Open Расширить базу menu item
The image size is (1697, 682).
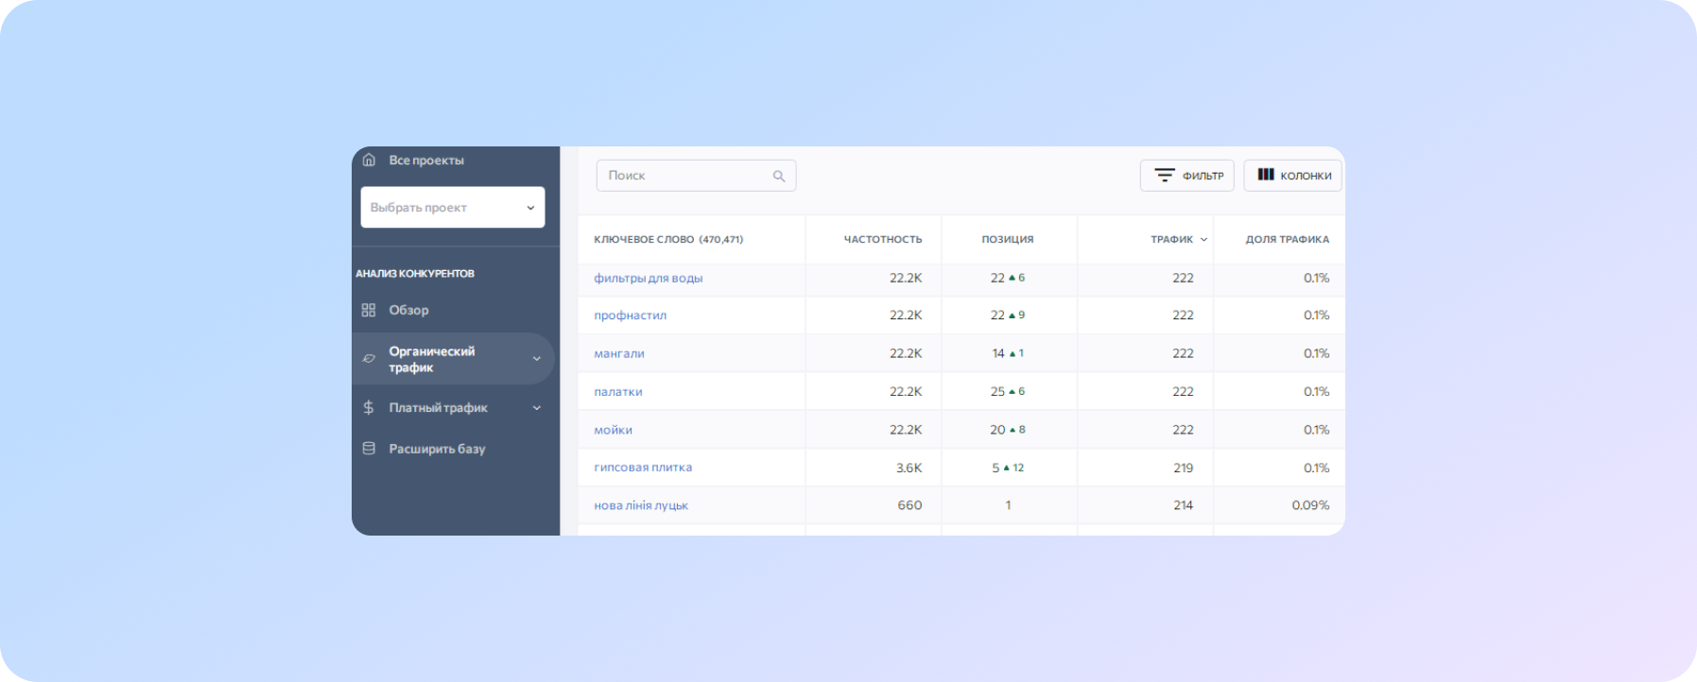(437, 449)
